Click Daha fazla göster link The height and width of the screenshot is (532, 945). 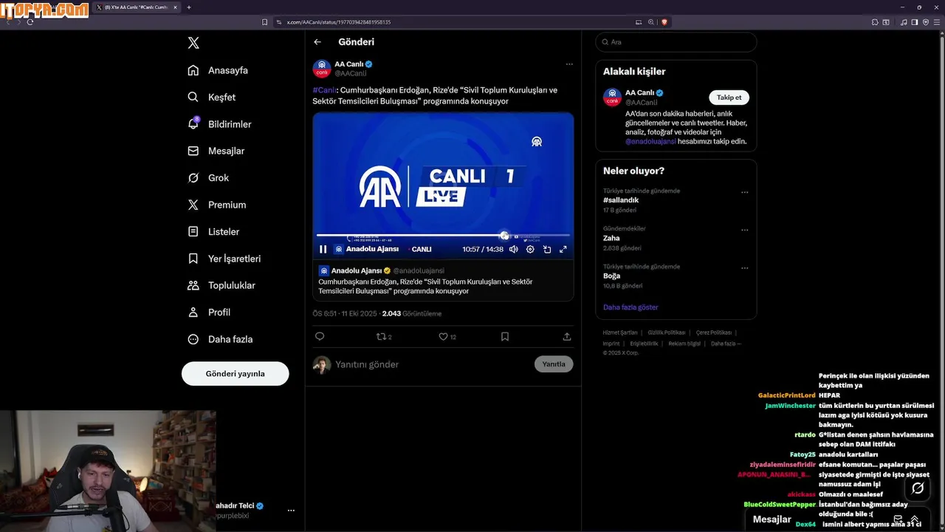(x=630, y=307)
